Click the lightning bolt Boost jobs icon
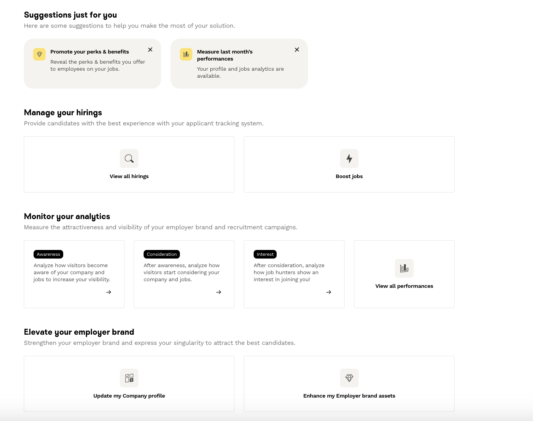 [x=349, y=159]
